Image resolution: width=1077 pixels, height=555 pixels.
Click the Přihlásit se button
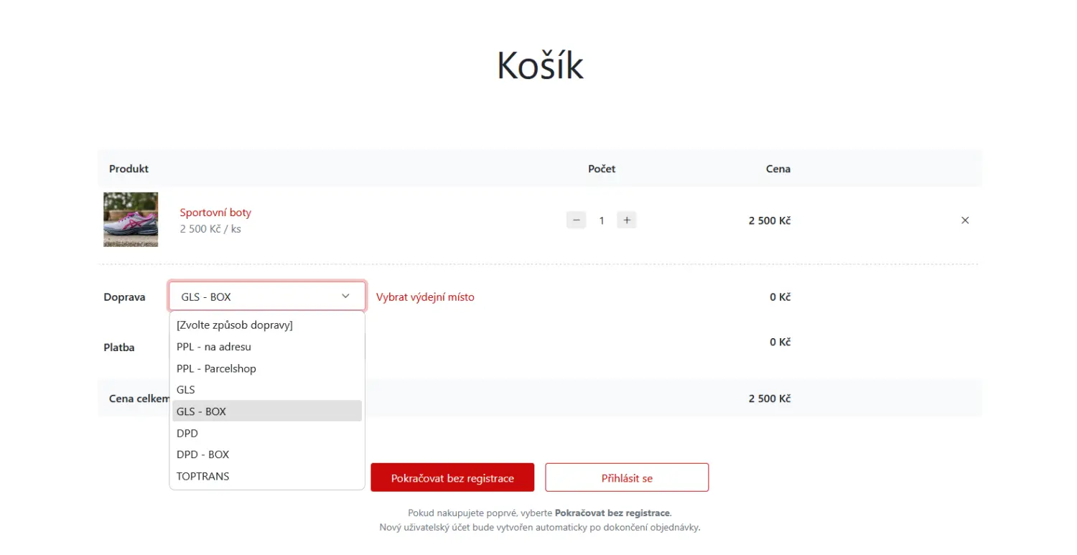[x=627, y=477]
